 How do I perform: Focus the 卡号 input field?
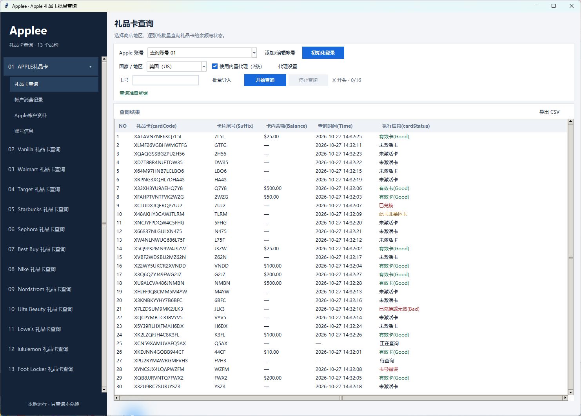point(166,80)
